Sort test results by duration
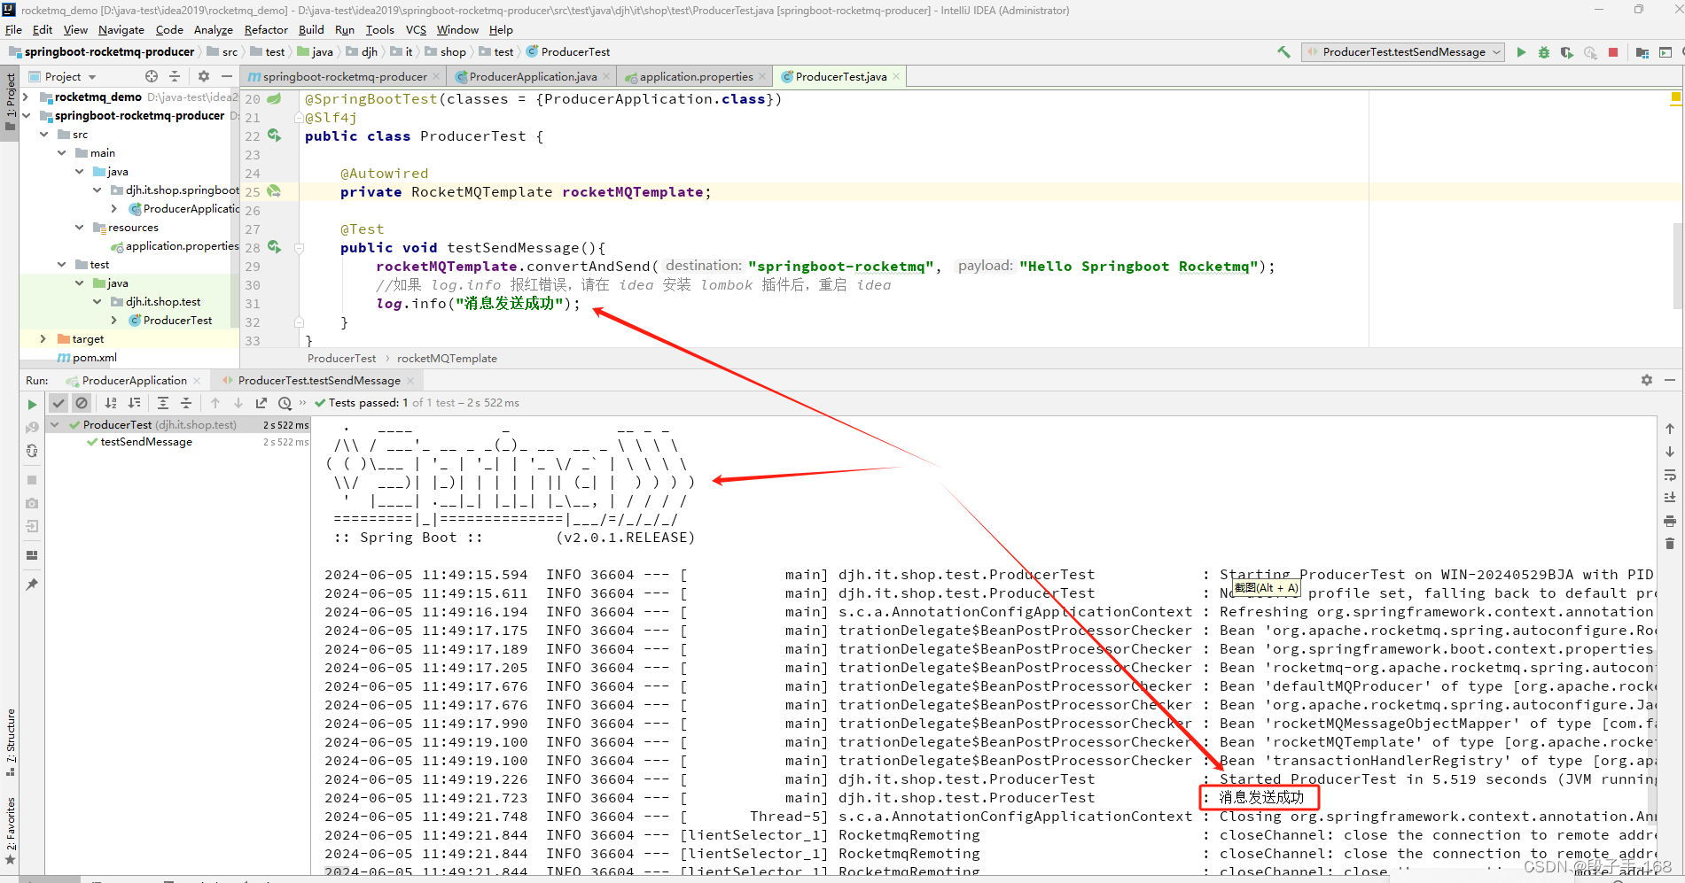 (134, 403)
